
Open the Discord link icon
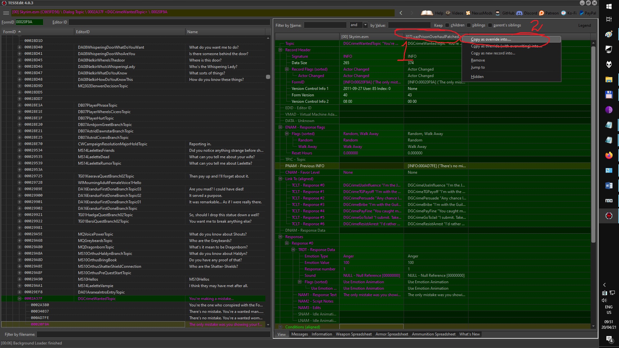519,13
